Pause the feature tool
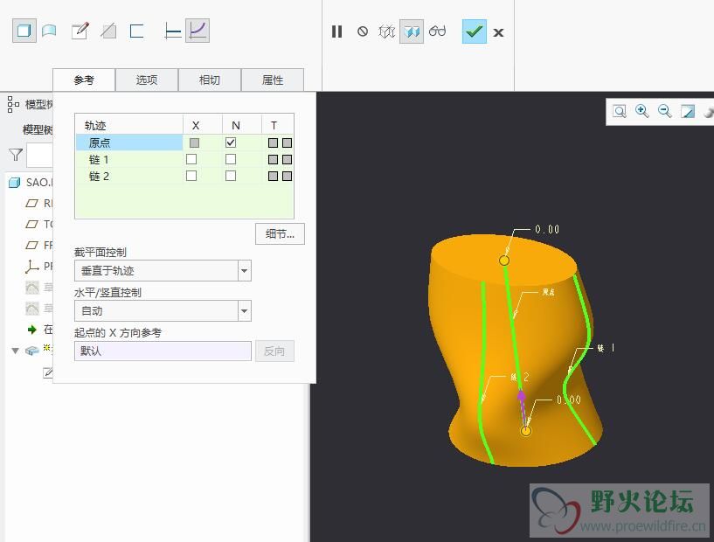This screenshot has width=714, height=542. 337,31
